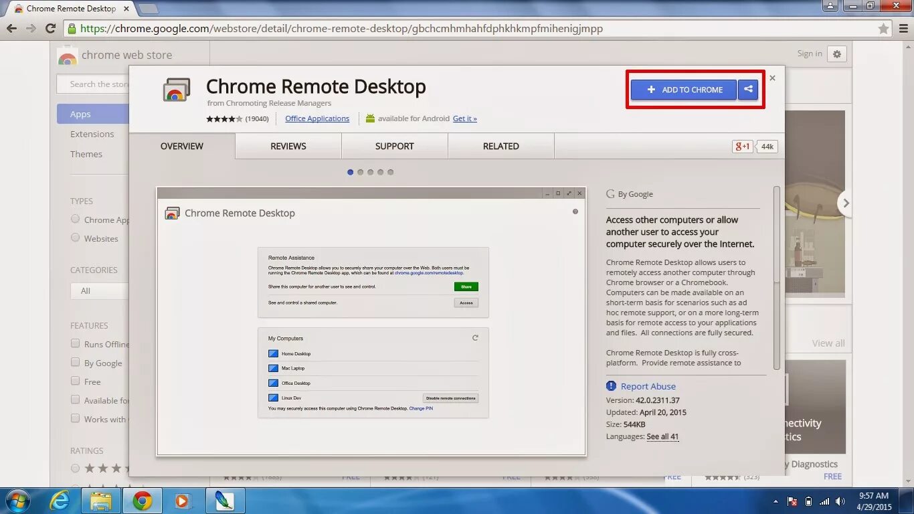Click the View all link
This screenshot has height=514, width=914.
[x=828, y=343]
